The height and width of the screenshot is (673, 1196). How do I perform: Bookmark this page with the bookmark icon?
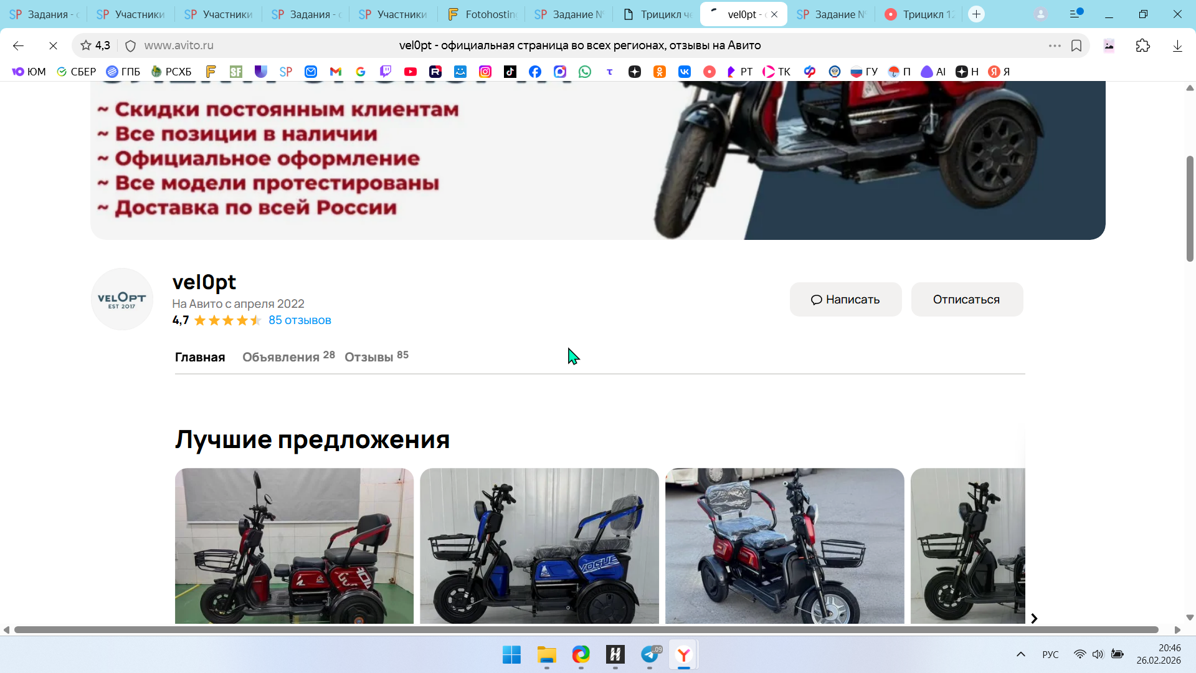[x=1076, y=45]
